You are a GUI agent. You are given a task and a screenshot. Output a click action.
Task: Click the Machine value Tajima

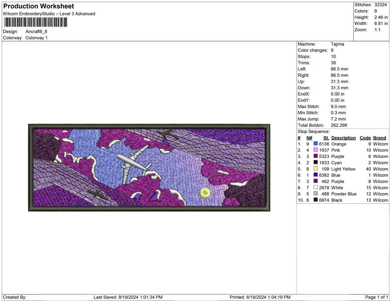coord(337,44)
